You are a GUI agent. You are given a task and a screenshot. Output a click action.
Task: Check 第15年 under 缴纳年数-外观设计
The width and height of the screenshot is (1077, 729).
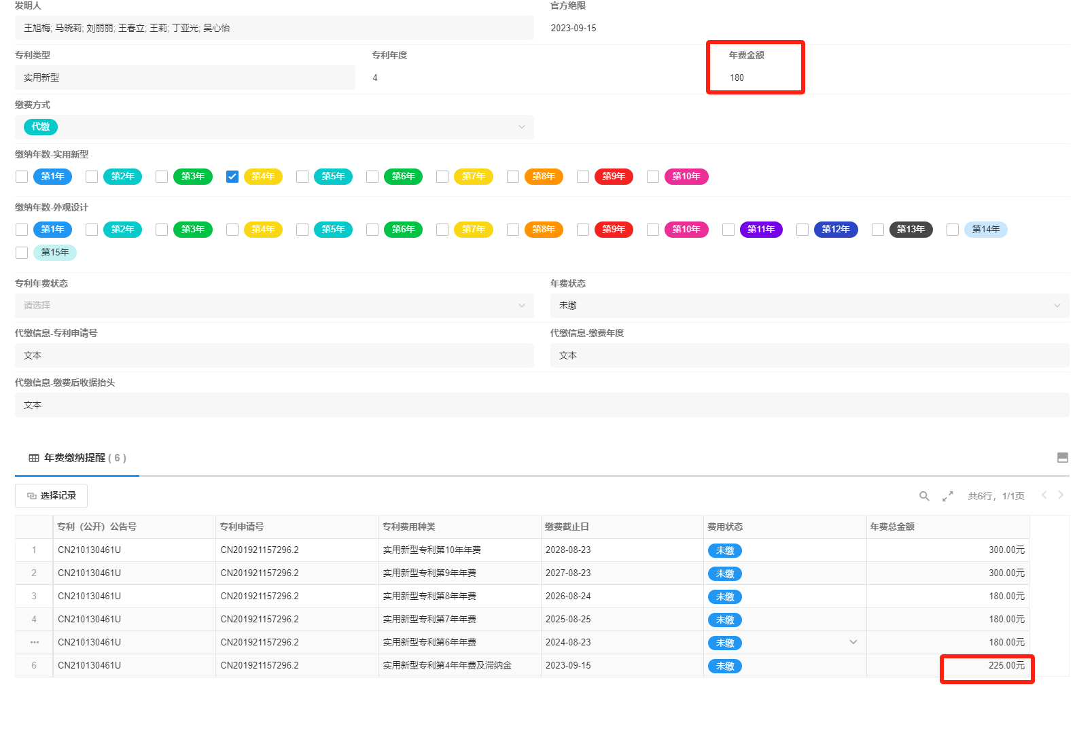click(22, 253)
